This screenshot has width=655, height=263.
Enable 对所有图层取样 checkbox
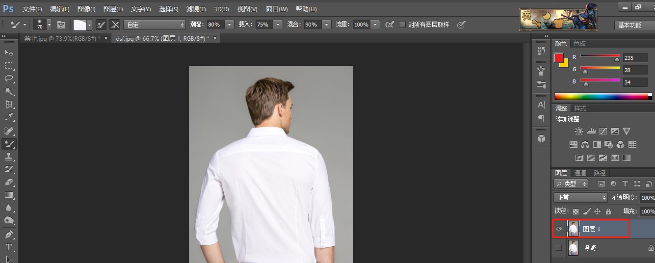point(402,25)
